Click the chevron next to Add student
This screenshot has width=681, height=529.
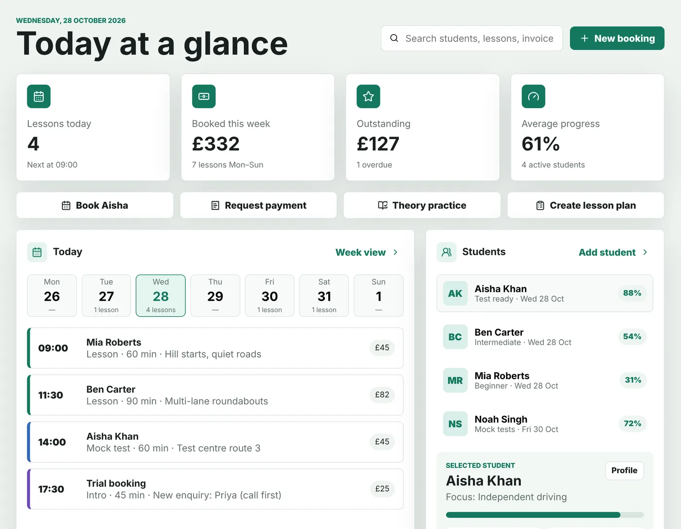[x=645, y=252]
